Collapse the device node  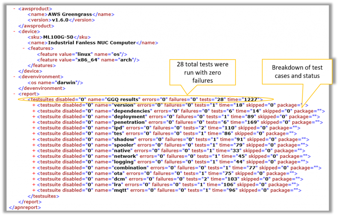pyautogui.click(x=14, y=32)
